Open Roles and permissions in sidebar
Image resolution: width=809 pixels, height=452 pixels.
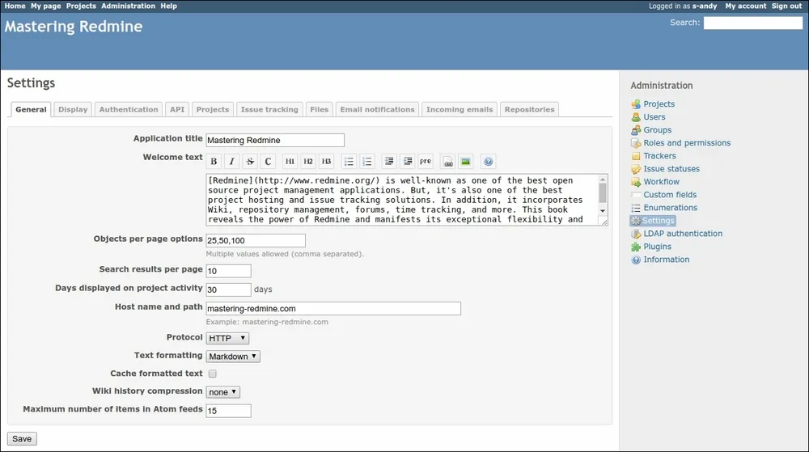point(686,143)
